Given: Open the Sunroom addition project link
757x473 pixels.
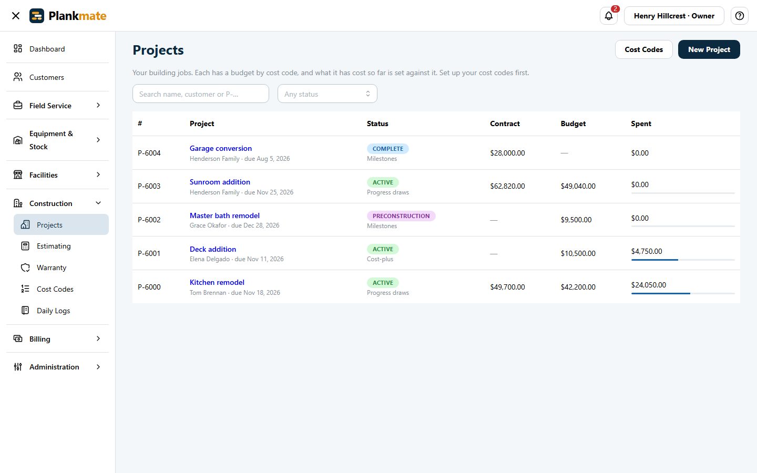Looking at the screenshot, I should pyautogui.click(x=220, y=182).
